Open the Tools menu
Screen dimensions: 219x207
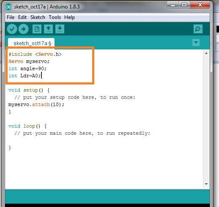point(55,17)
